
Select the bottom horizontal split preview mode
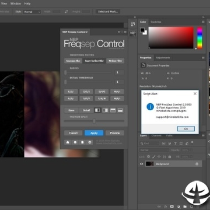120,110
